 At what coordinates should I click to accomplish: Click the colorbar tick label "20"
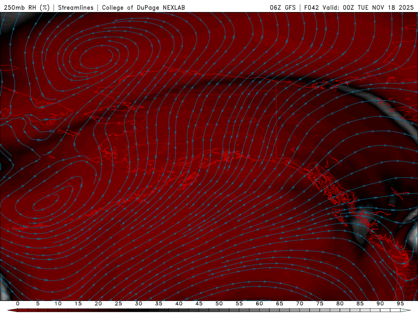coord(98,304)
